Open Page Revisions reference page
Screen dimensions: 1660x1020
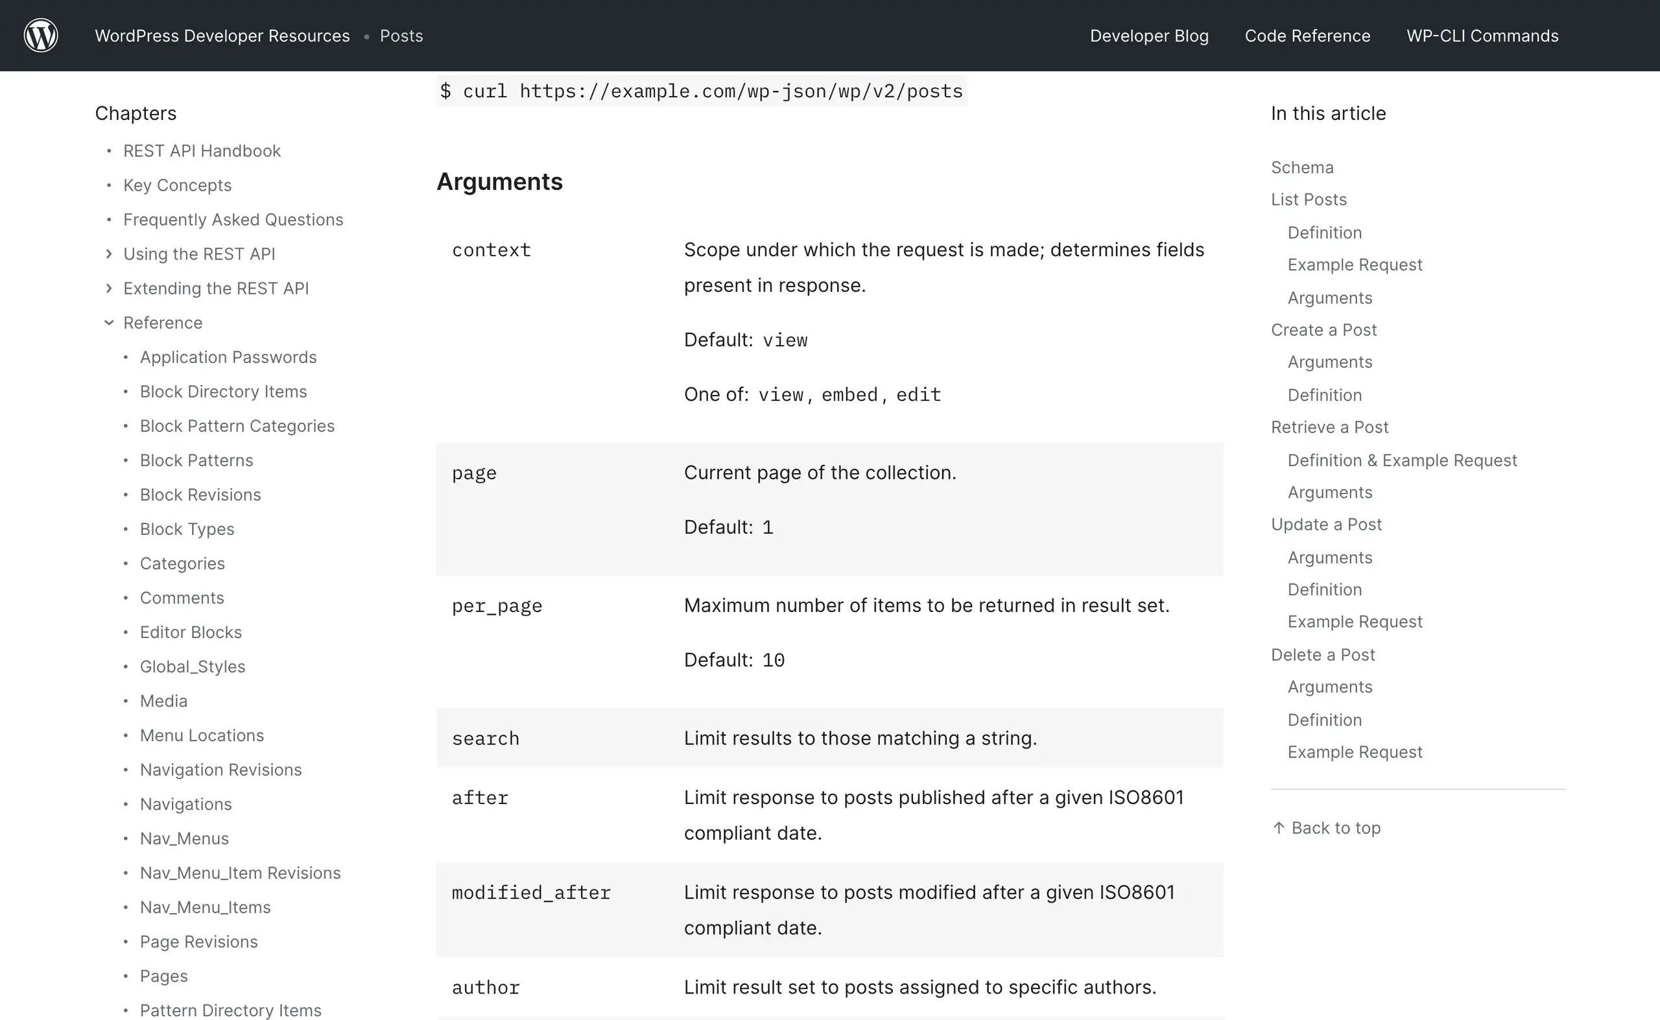[198, 942]
